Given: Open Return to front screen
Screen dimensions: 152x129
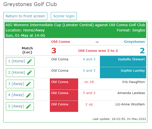Looking at the screenshot, I should pos(25,16).
